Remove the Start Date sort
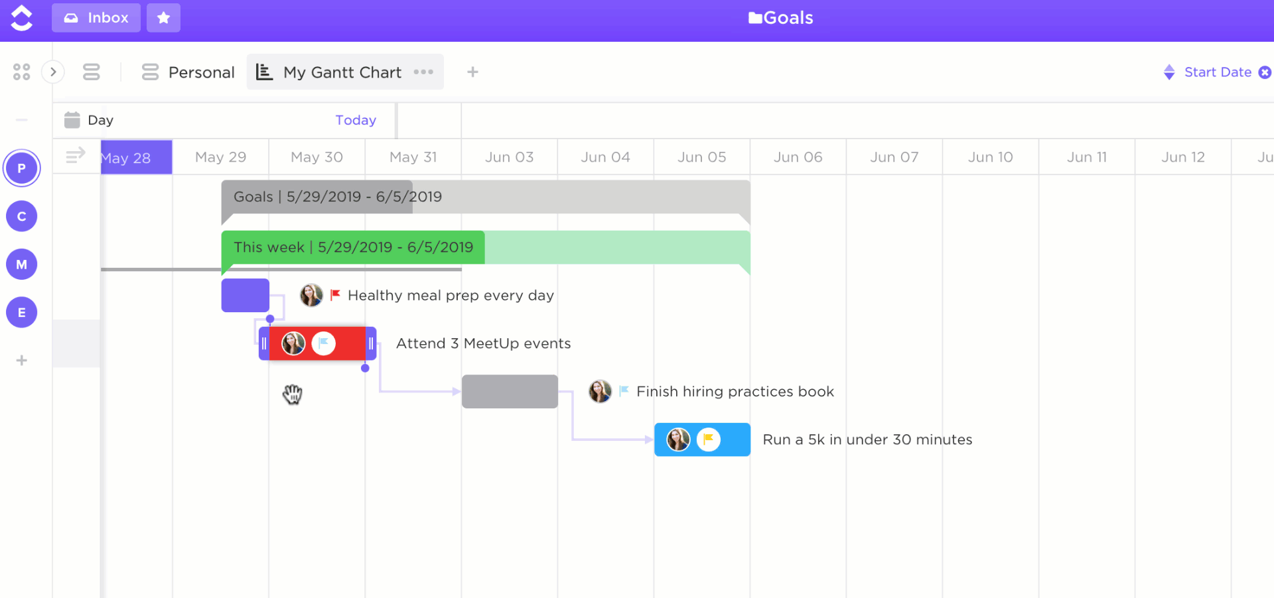 (1265, 72)
